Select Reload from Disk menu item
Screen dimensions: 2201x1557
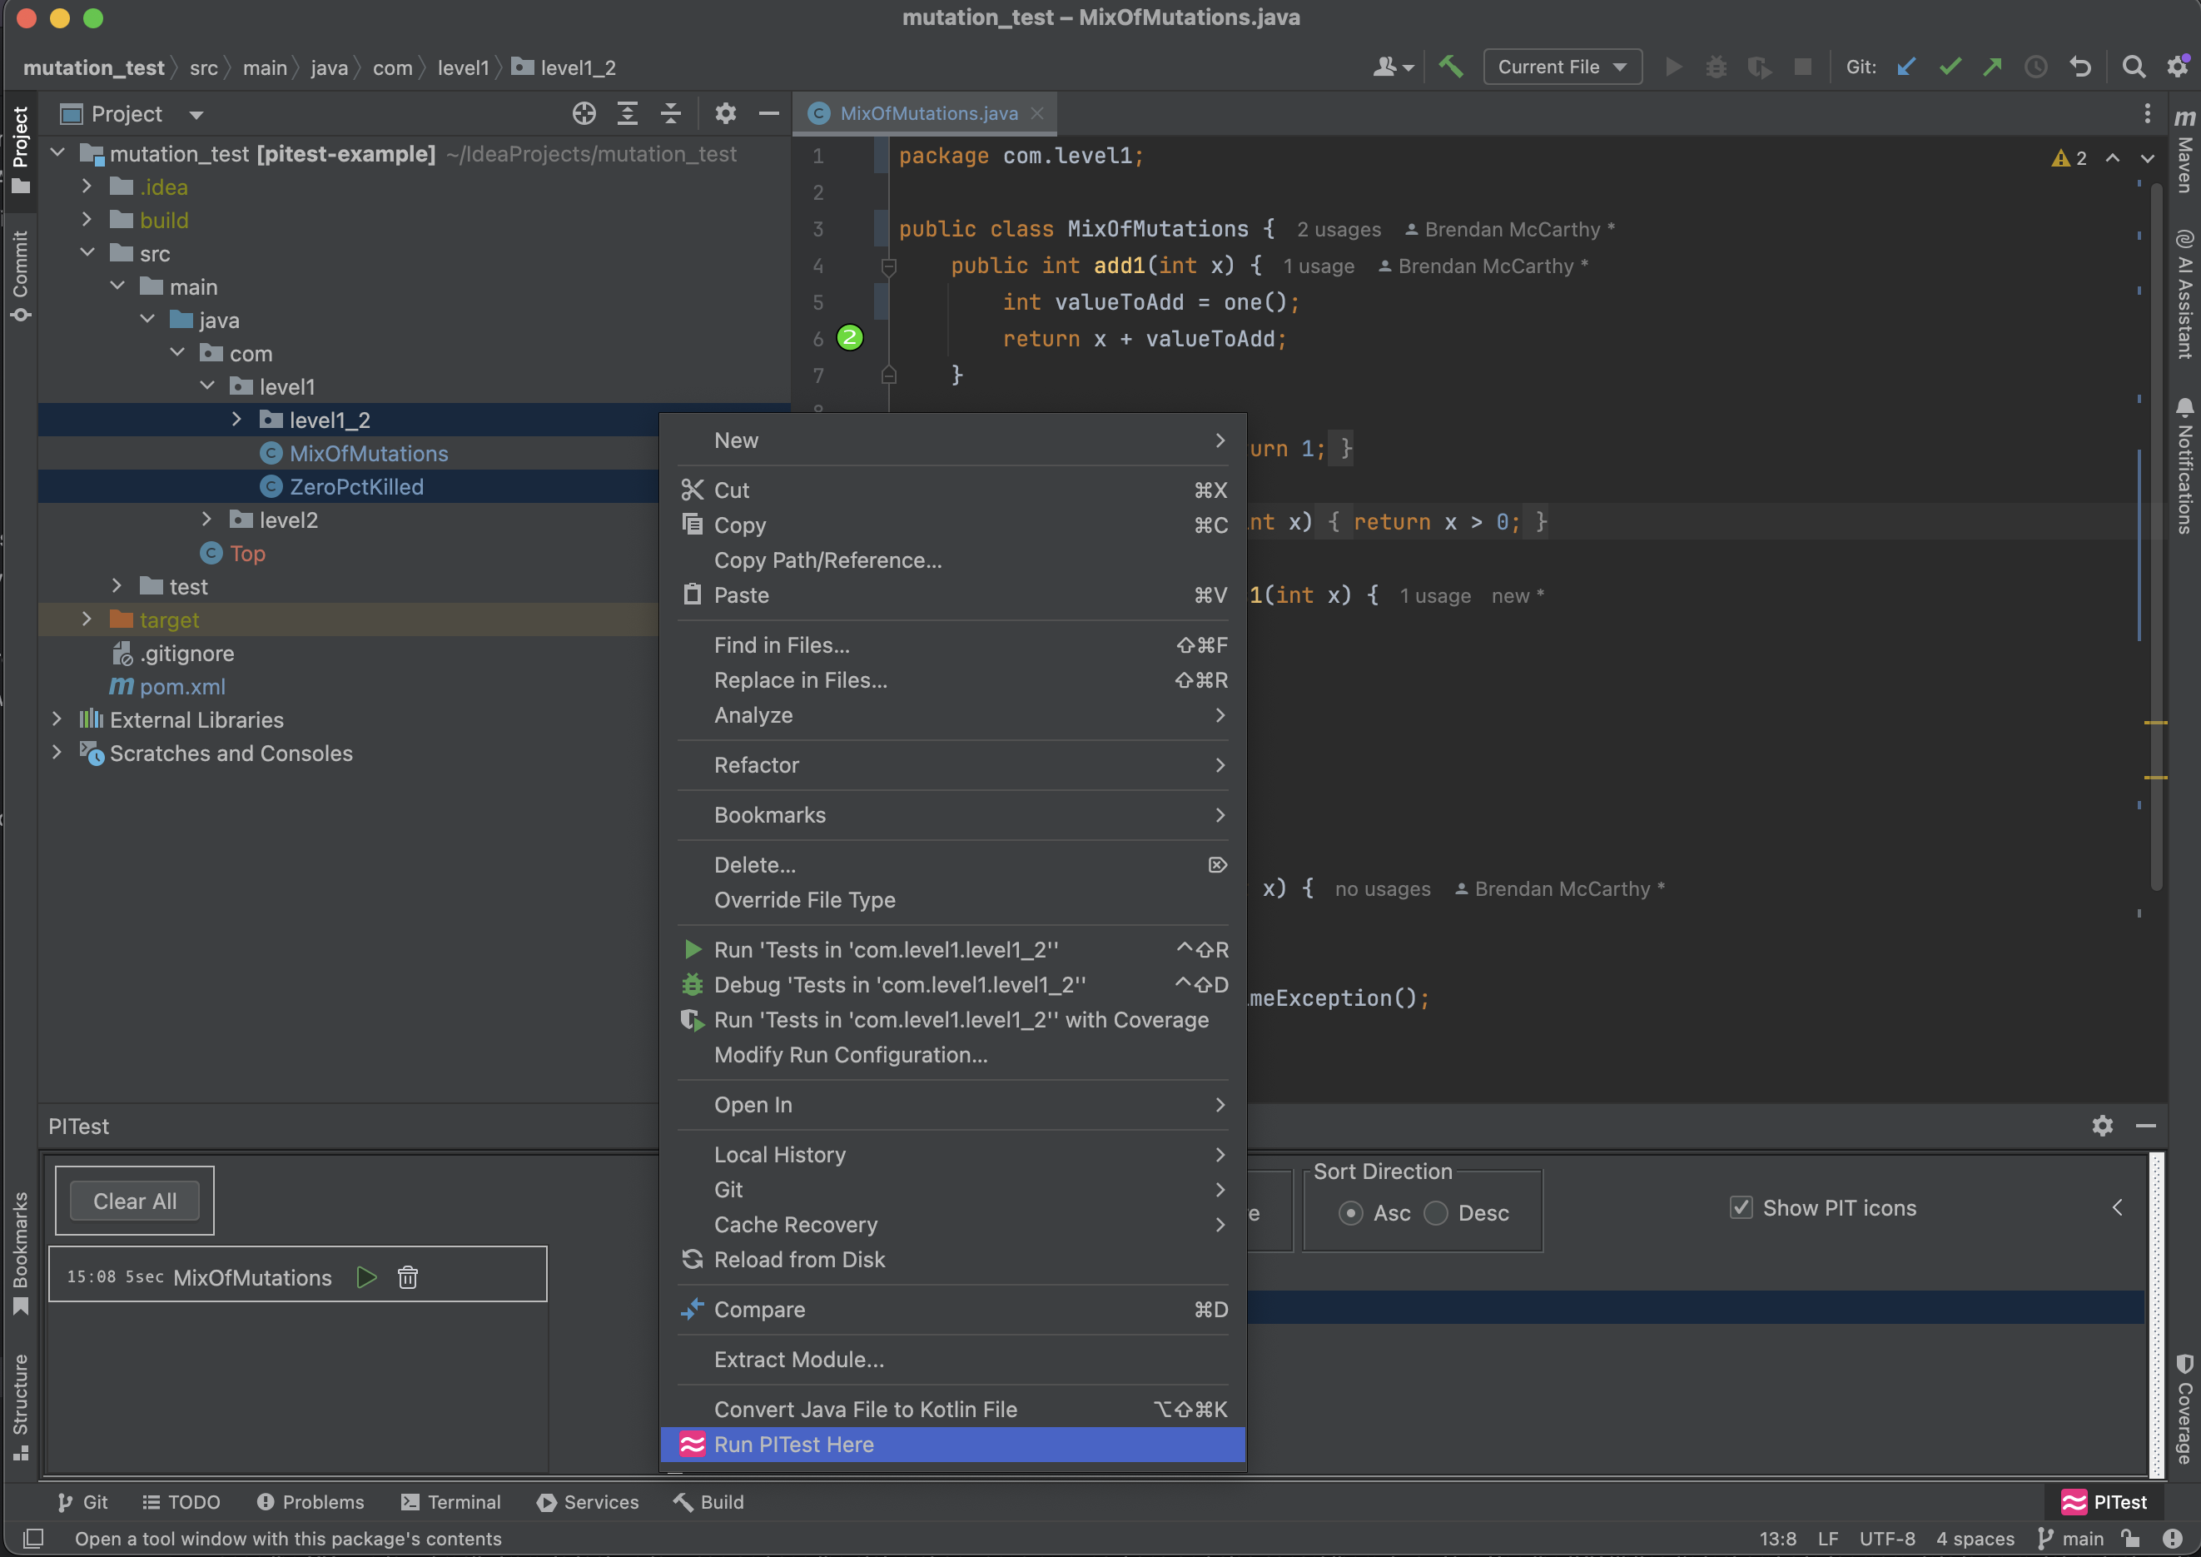point(953,1259)
